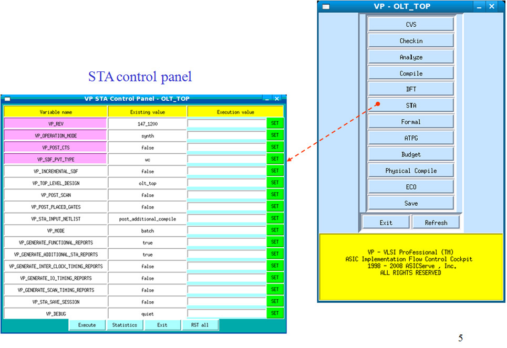The image size is (507, 348).
Task: Select the VP_SDF_PVT_TYPE variable name cell
Action: coord(55,159)
